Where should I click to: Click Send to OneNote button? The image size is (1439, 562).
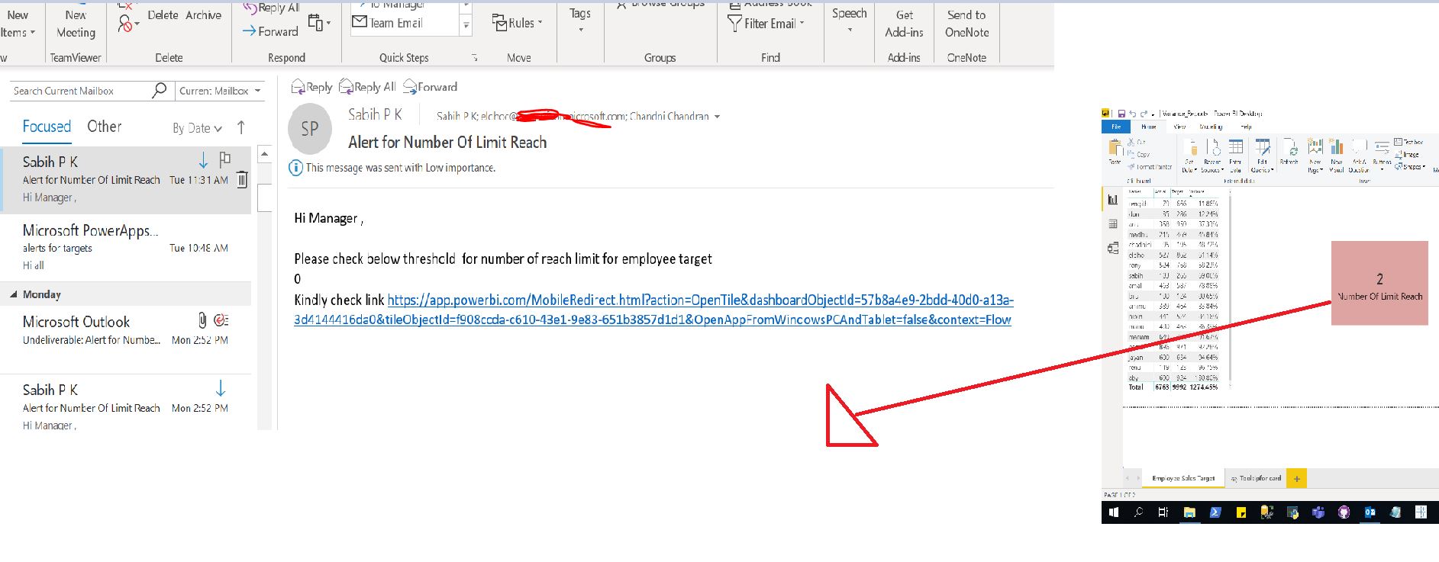pos(966,24)
